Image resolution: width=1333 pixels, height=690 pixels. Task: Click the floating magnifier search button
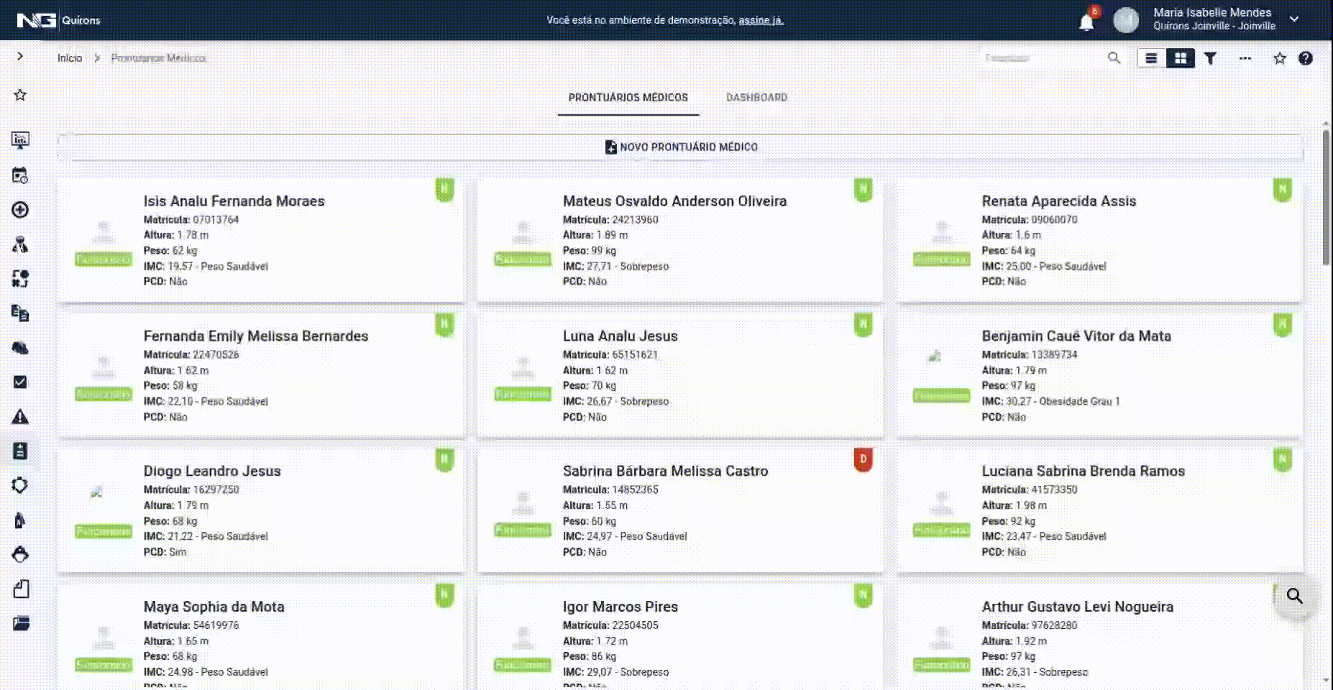[x=1294, y=596]
